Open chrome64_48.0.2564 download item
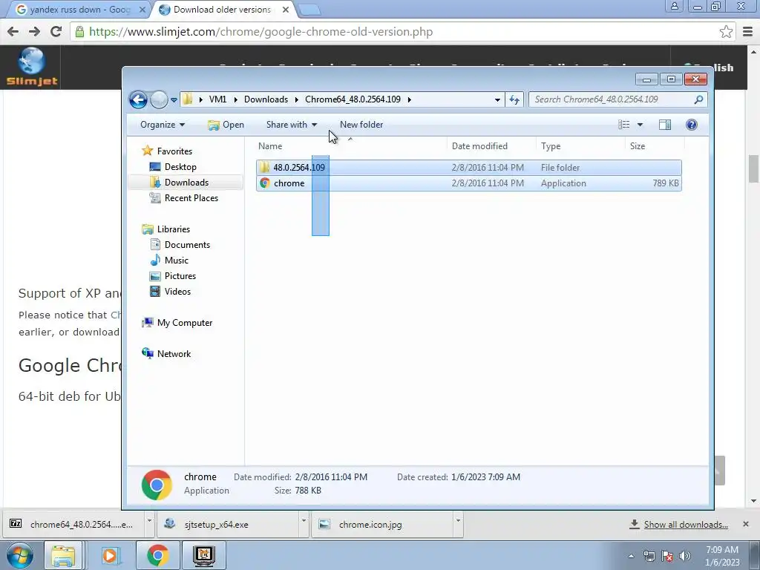The width and height of the screenshot is (760, 570). (x=75, y=525)
